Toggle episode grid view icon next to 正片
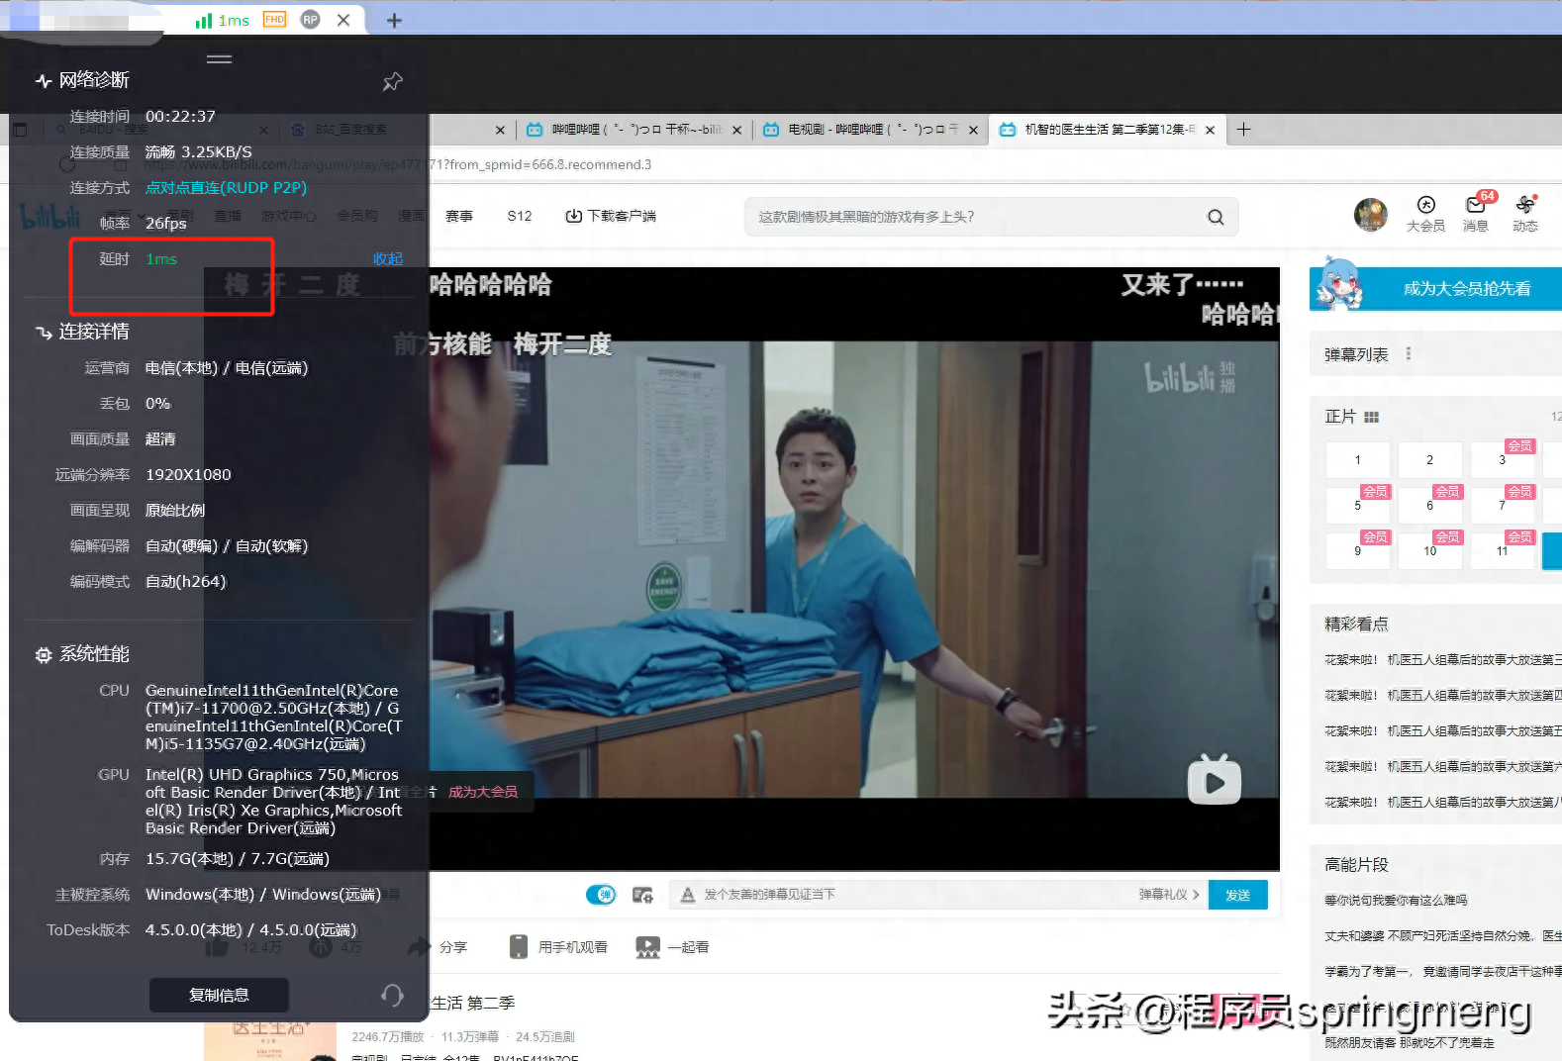The image size is (1562, 1061). [1371, 418]
